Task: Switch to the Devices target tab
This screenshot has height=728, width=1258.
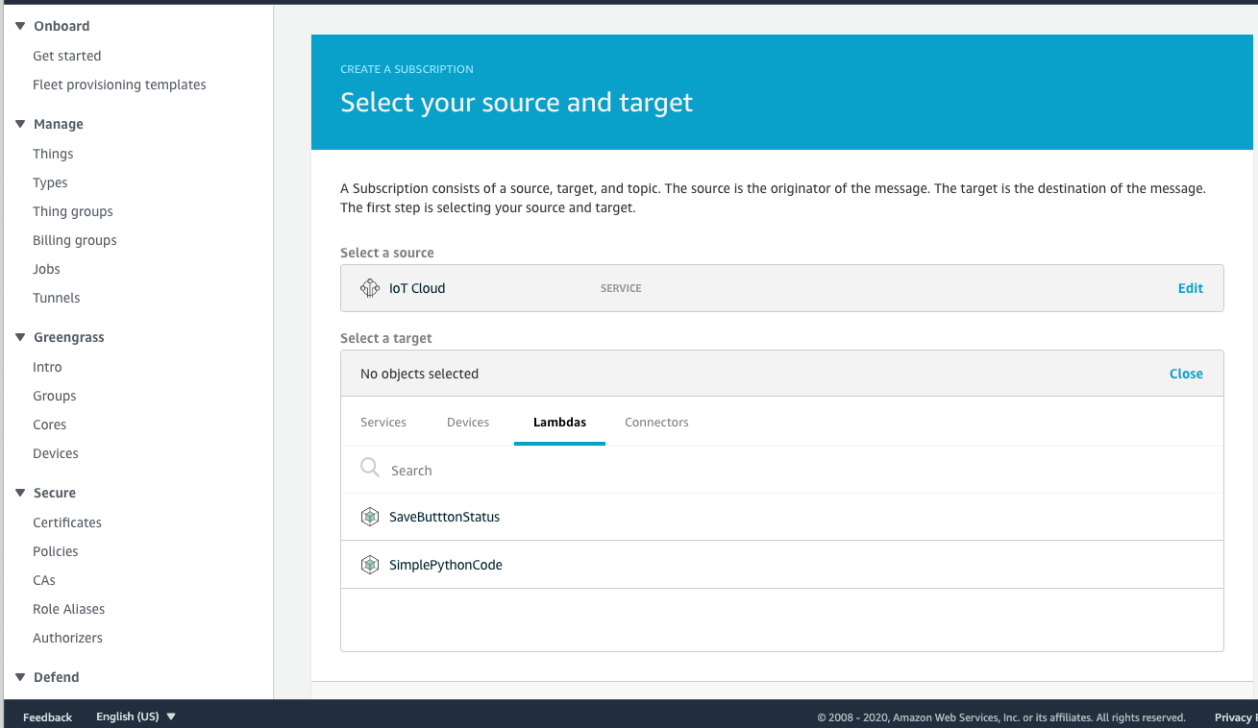Action: (x=468, y=422)
